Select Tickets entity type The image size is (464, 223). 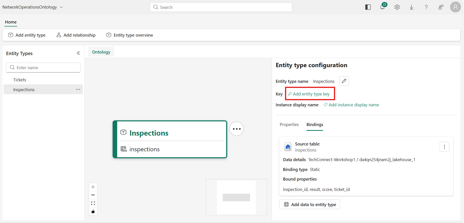click(x=43, y=80)
